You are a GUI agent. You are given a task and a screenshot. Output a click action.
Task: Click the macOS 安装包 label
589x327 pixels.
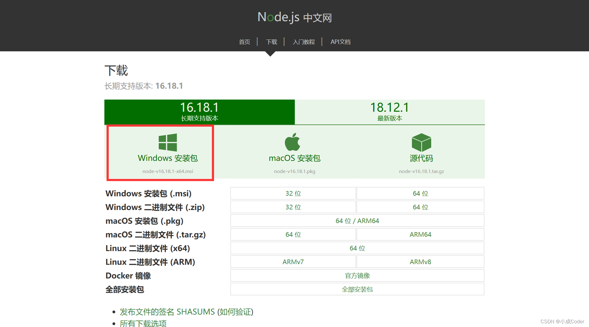[294, 158]
